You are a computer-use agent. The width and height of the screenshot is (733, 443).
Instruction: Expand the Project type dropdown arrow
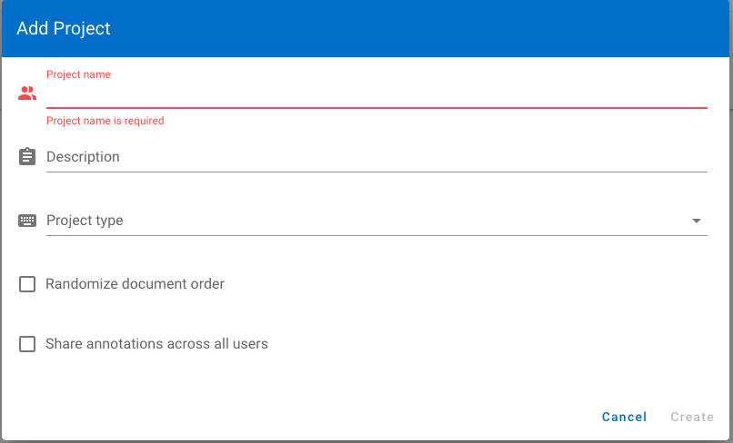click(696, 221)
